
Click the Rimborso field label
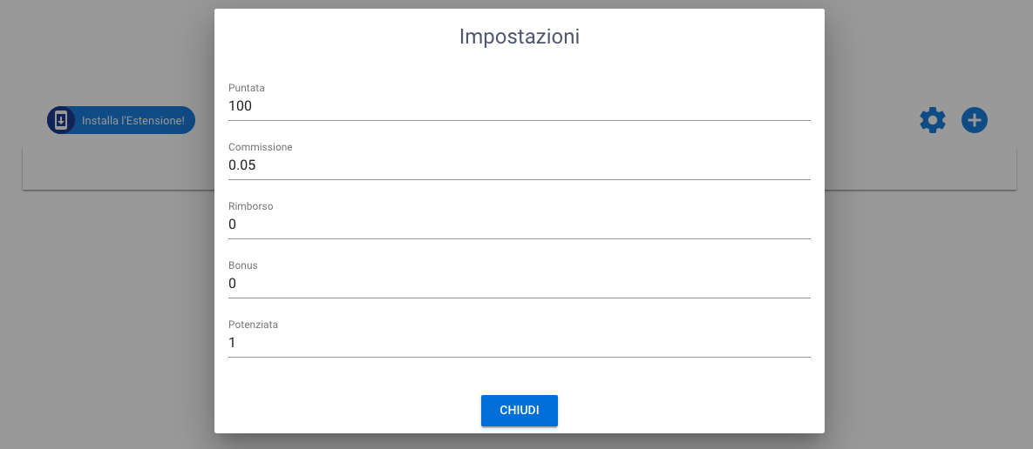click(250, 206)
